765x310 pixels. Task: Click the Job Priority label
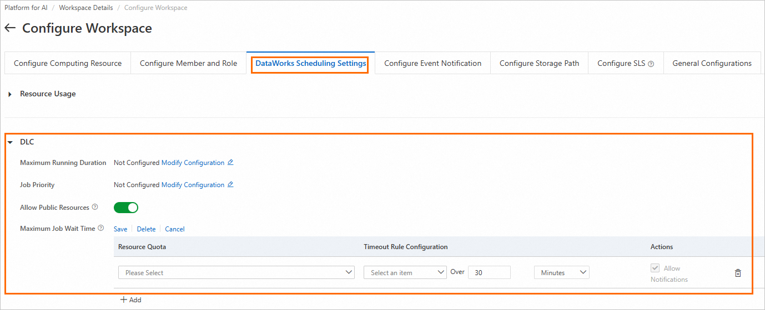tap(37, 185)
